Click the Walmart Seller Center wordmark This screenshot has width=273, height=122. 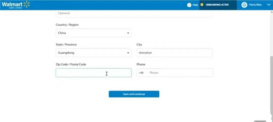12,5
